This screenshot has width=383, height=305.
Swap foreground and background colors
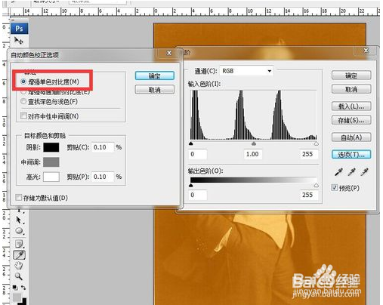coord(23,287)
